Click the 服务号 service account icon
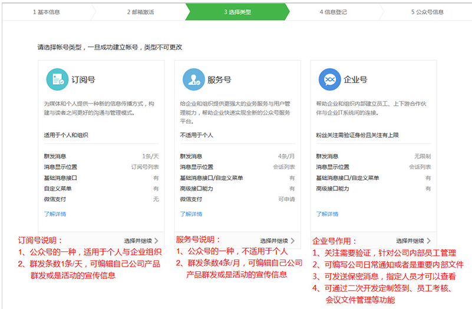The height and width of the screenshot is (309, 472). [x=193, y=79]
